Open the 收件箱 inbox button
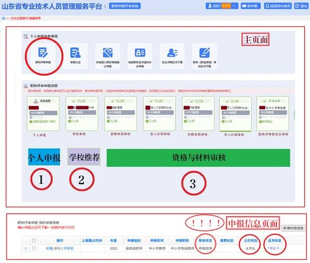 click(x=251, y=6)
